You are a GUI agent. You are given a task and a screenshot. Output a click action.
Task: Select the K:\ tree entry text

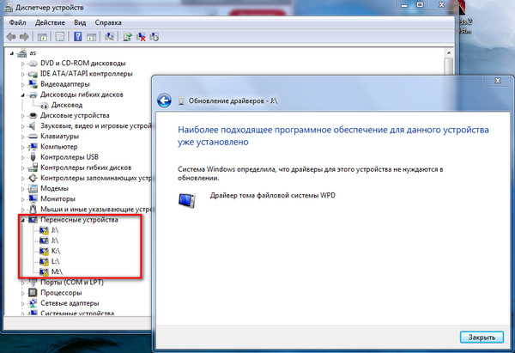pyautogui.click(x=56, y=251)
